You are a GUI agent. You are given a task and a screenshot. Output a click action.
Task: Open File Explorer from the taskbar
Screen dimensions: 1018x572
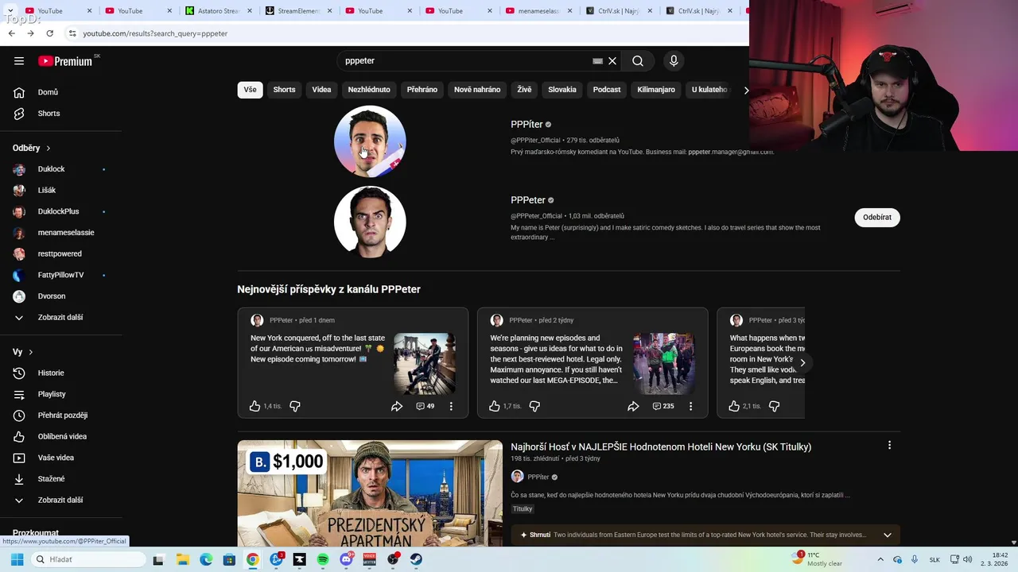[182, 559]
